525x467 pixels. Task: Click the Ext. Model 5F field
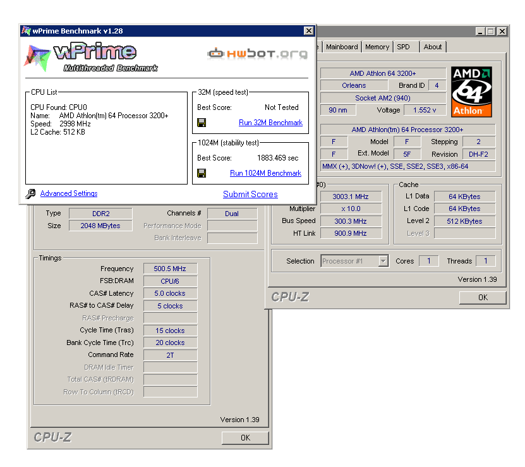(x=407, y=154)
